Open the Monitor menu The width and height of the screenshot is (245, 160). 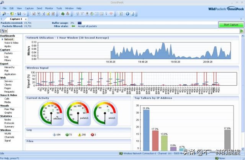point(49,8)
